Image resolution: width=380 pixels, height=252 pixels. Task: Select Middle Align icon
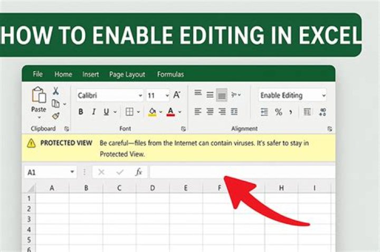point(210,95)
